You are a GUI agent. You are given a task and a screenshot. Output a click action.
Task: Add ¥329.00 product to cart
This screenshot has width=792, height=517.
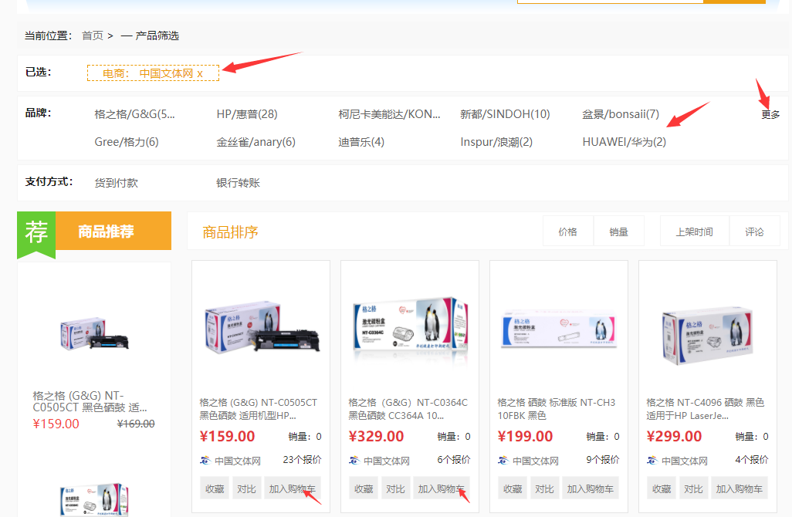coord(441,488)
